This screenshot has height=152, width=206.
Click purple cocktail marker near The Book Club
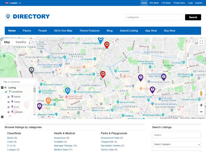tap(152, 90)
